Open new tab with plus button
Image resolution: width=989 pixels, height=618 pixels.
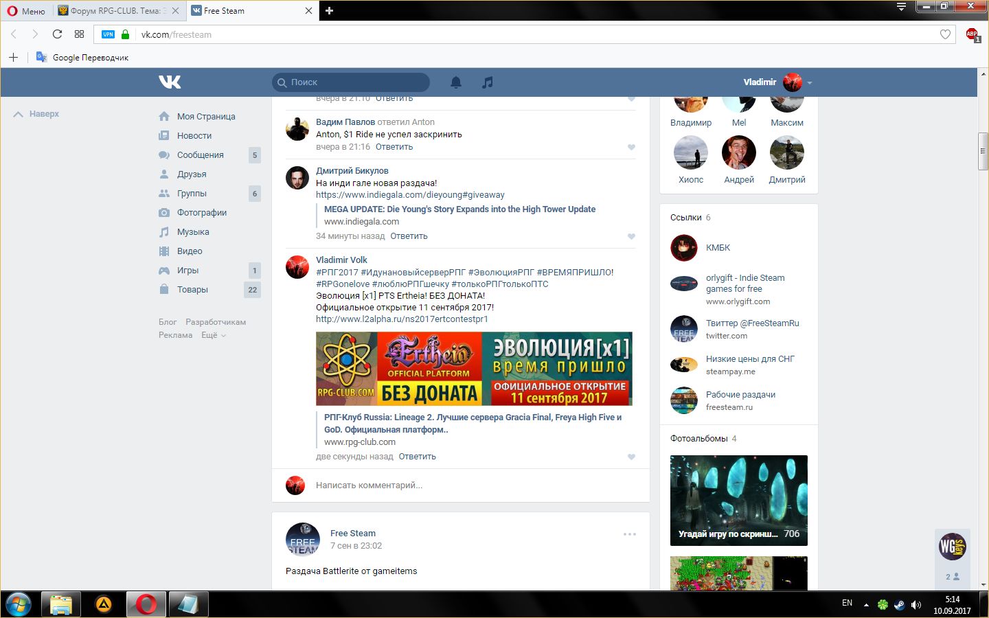coord(329,11)
